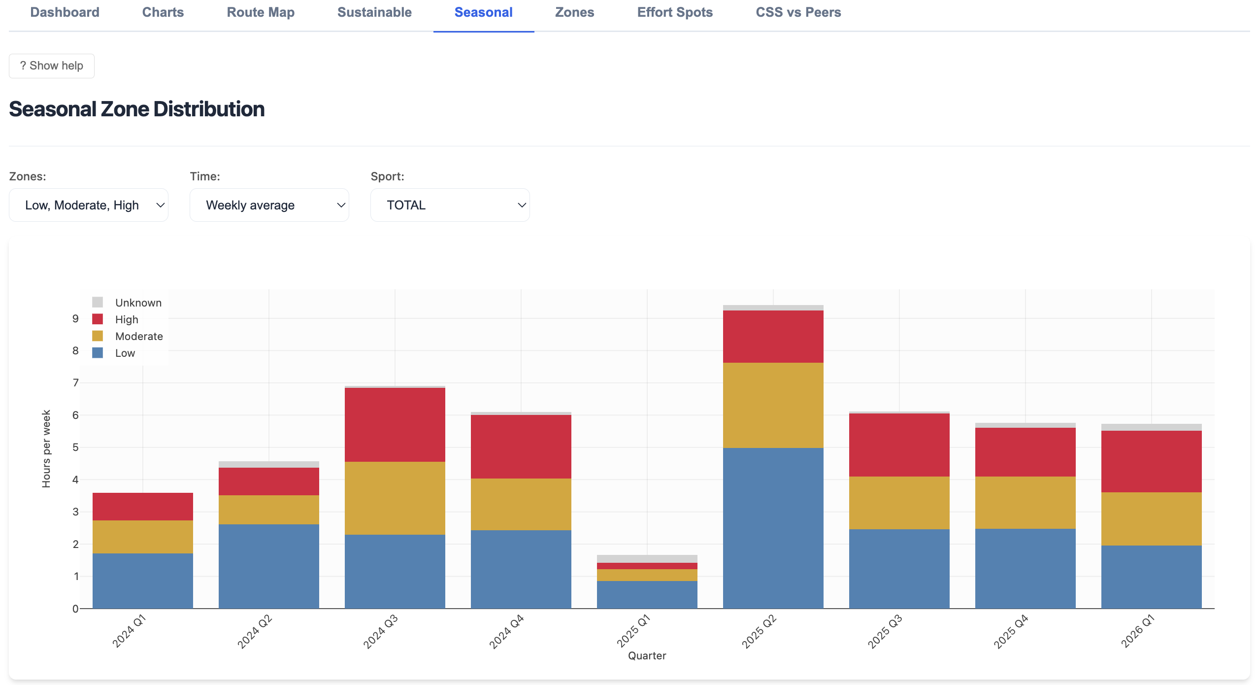This screenshot has height=685, width=1258.
Task: Go to the Route Map tab
Action: point(261,12)
